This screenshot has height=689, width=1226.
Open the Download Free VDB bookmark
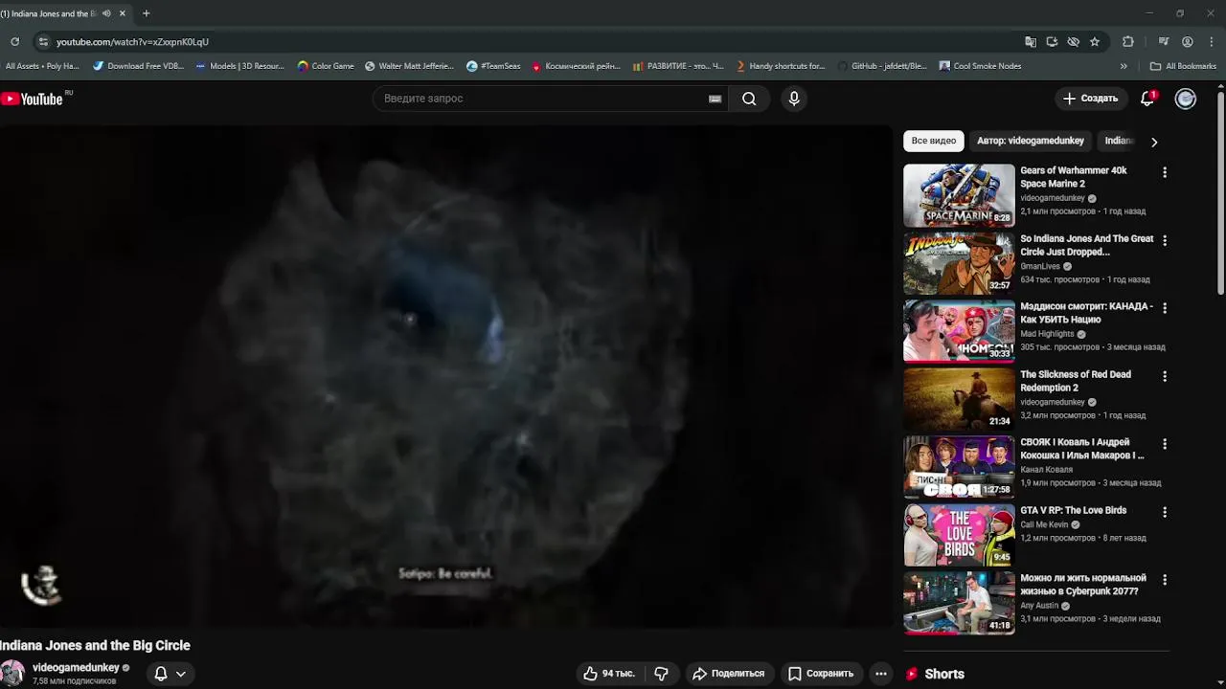pos(138,66)
